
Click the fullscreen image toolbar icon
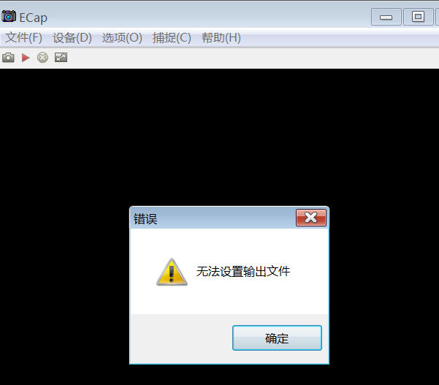click(x=61, y=58)
